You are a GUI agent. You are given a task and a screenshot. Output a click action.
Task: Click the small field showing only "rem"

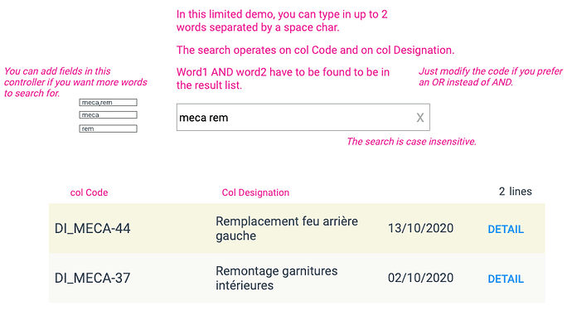108,129
